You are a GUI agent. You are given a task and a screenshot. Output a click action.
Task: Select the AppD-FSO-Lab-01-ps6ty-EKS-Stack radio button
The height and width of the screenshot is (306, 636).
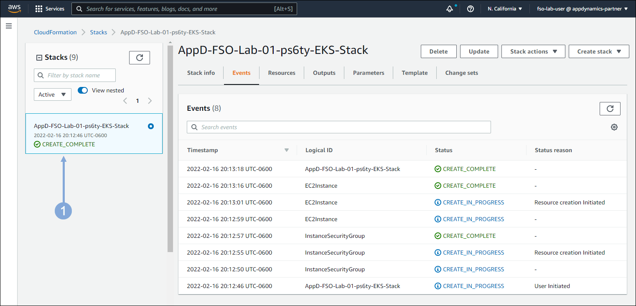point(151,126)
